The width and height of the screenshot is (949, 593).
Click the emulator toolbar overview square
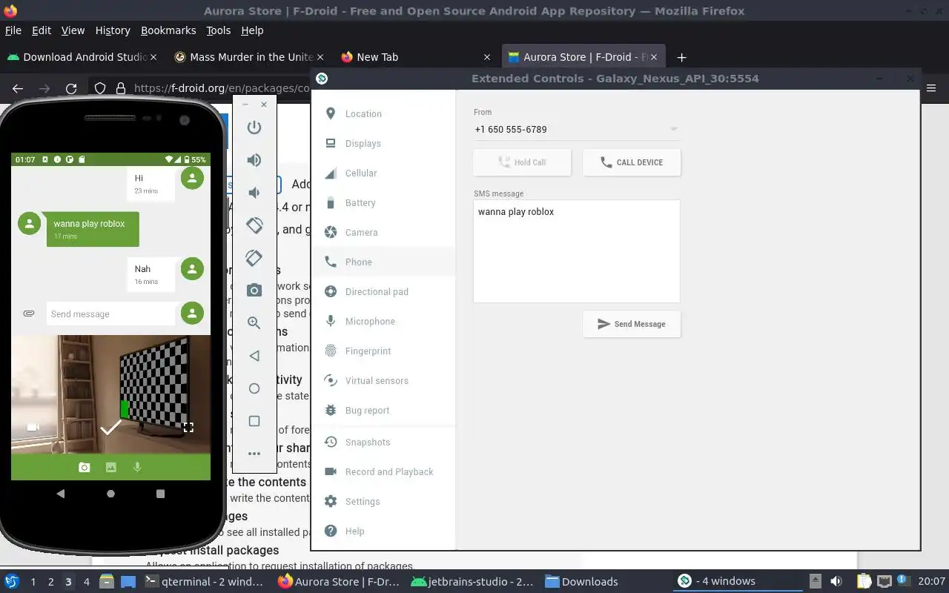(254, 421)
